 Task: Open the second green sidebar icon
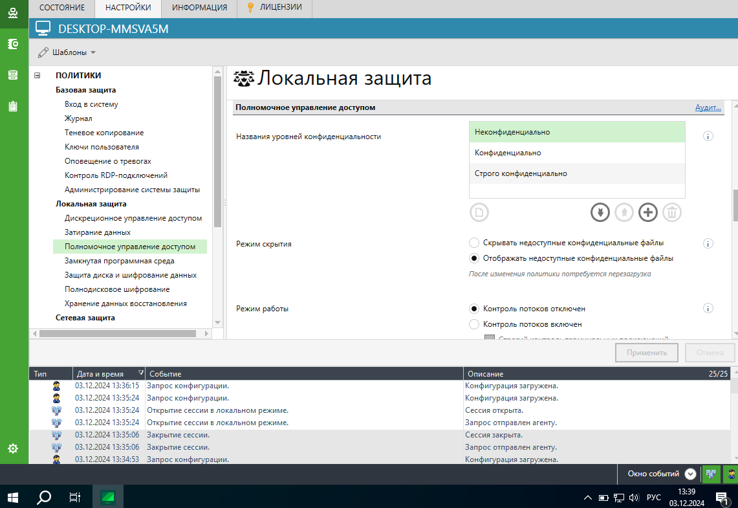(x=13, y=44)
